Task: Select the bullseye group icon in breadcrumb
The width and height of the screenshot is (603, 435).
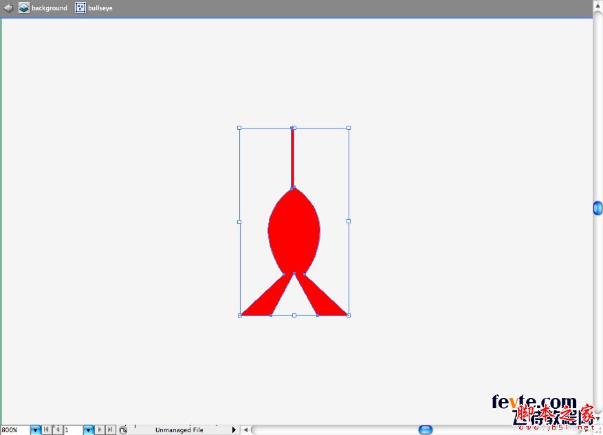Action: coord(80,8)
